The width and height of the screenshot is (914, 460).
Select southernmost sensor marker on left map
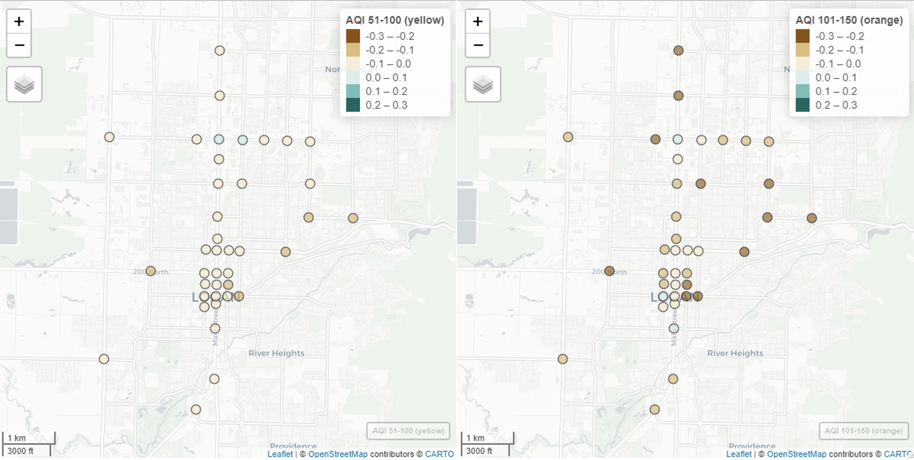(x=196, y=410)
